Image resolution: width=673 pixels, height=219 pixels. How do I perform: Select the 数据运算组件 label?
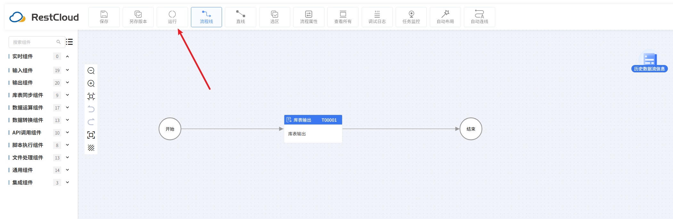point(28,108)
